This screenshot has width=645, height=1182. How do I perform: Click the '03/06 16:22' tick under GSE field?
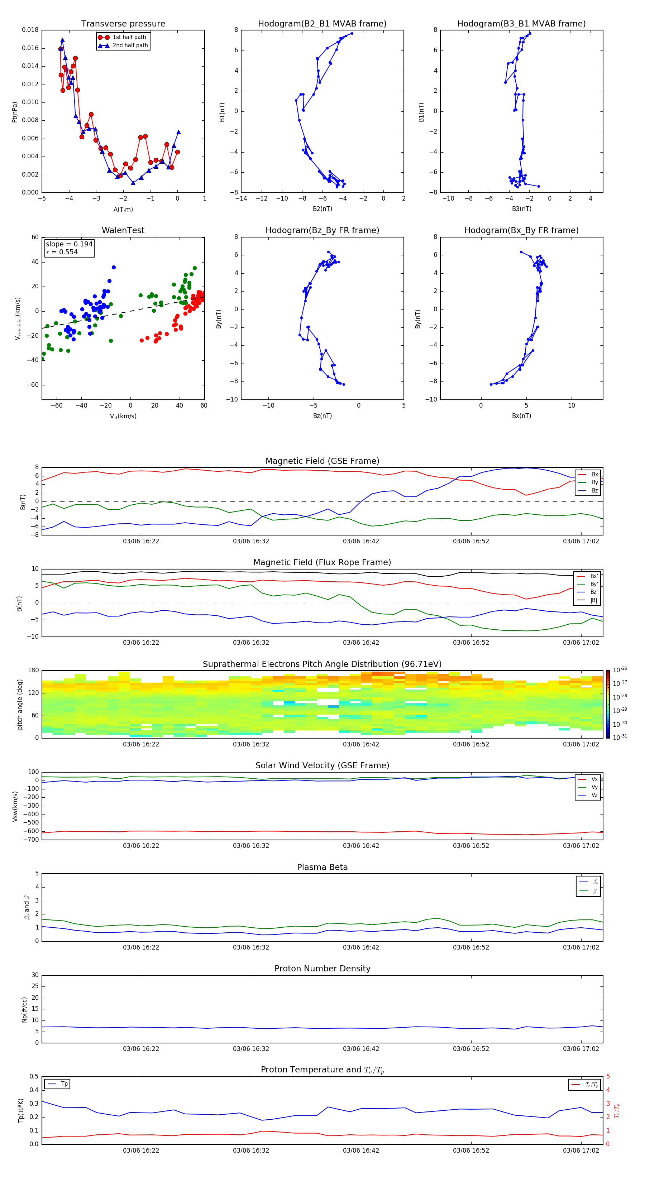tap(141, 541)
